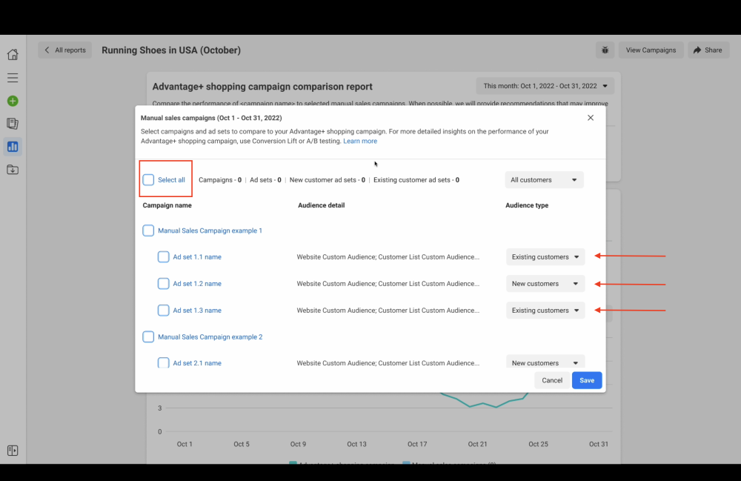741x481 pixels.
Task: Click the Running Shoes in USA (October) title
Action: [x=171, y=50]
